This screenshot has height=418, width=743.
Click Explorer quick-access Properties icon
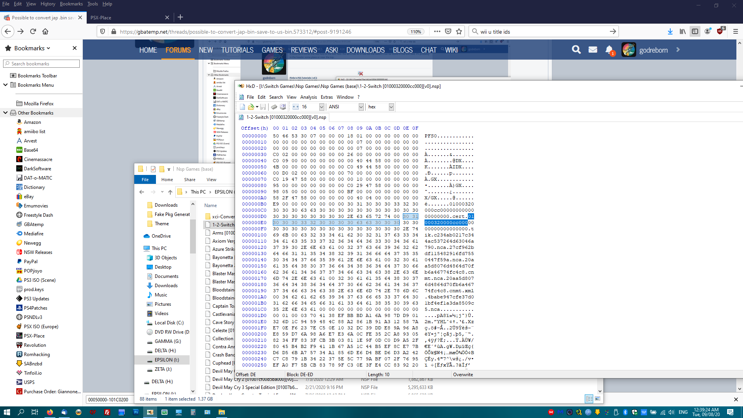(x=153, y=169)
